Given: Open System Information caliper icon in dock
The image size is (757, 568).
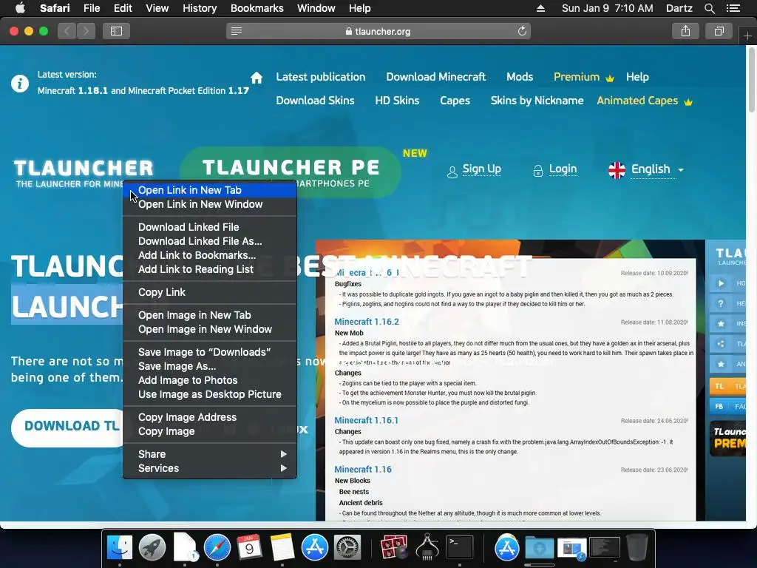Looking at the screenshot, I should point(427,548).
